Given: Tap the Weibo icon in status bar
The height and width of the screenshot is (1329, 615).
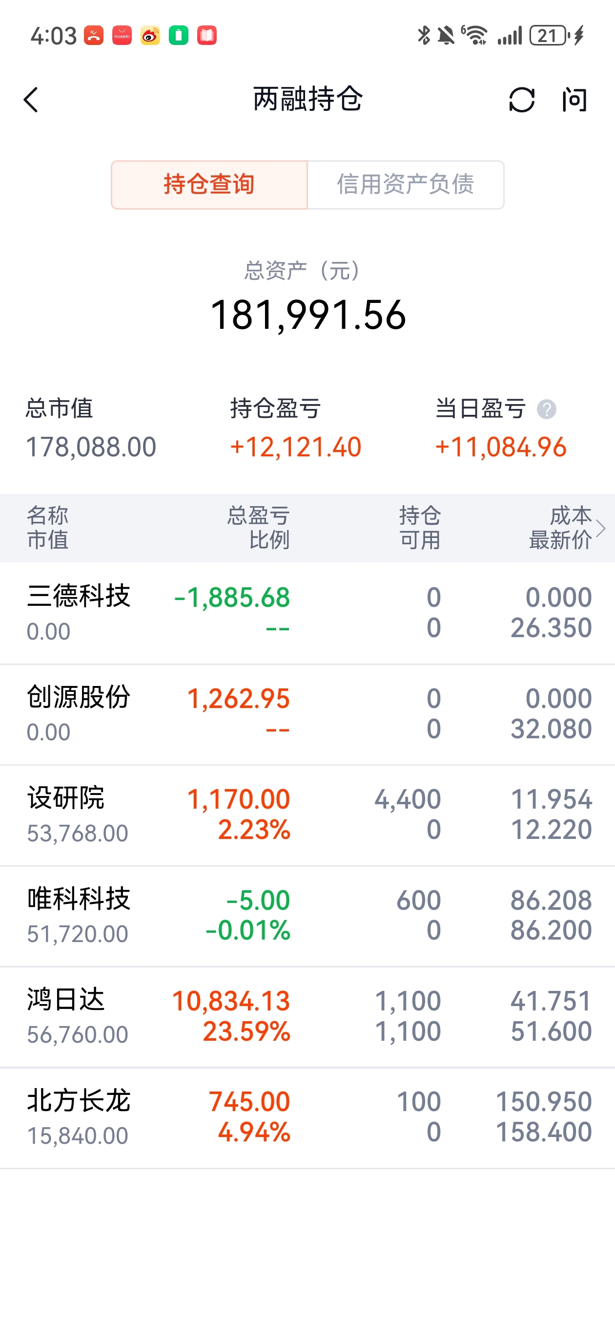Looking at the screenshot, I should (150, 36).
